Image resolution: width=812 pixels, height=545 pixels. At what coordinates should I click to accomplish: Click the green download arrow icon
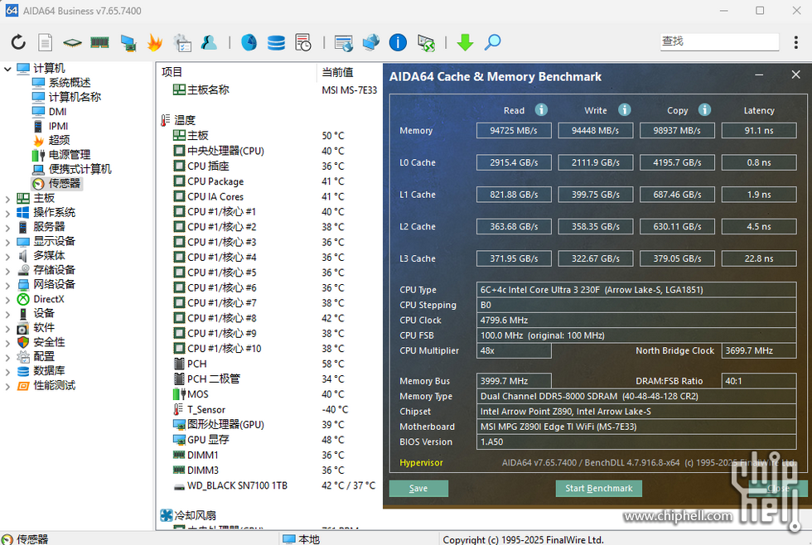coord(465,42)
